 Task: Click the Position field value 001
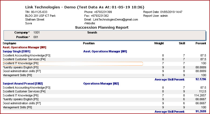click(36, 37)
